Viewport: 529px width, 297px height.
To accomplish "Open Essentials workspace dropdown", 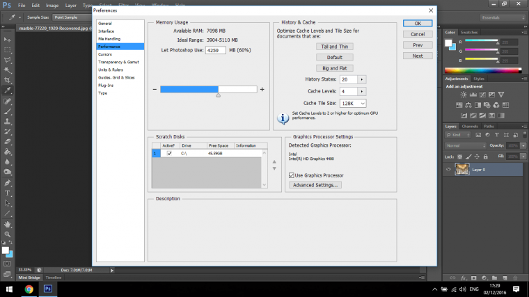I will (x=503, y=17).
